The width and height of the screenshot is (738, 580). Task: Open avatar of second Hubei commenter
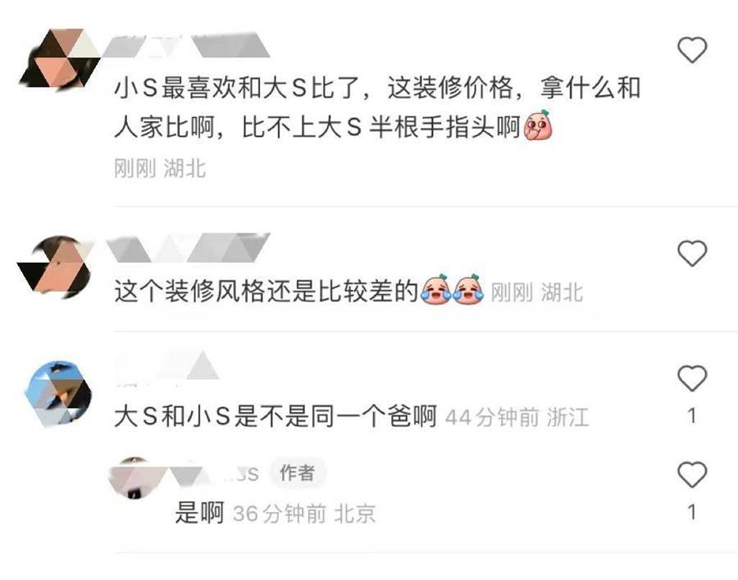[x=56, y=265]
